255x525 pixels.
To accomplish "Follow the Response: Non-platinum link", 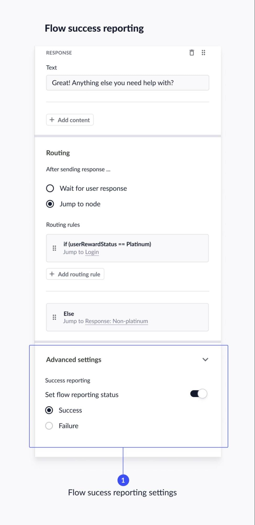I will (x=116, y=321).
